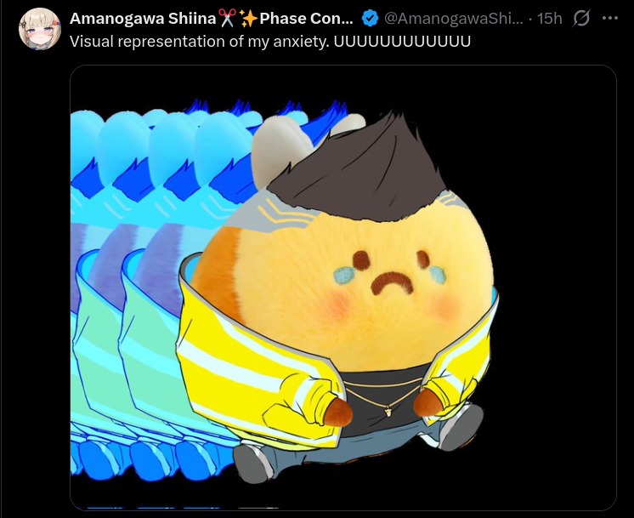This screenshot has width=634, height=518.
Task: Click the truncated 'Phase Con...' name text
Action: (306, 18)
